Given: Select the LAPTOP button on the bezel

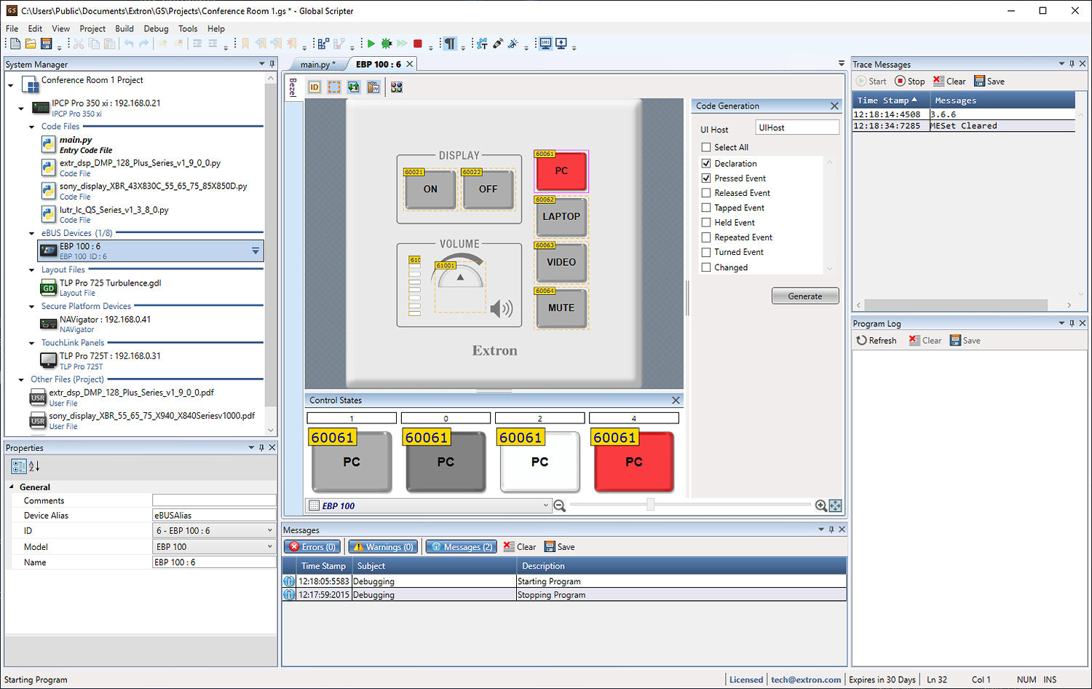Looking at the screenshot, I should (561, 216).
